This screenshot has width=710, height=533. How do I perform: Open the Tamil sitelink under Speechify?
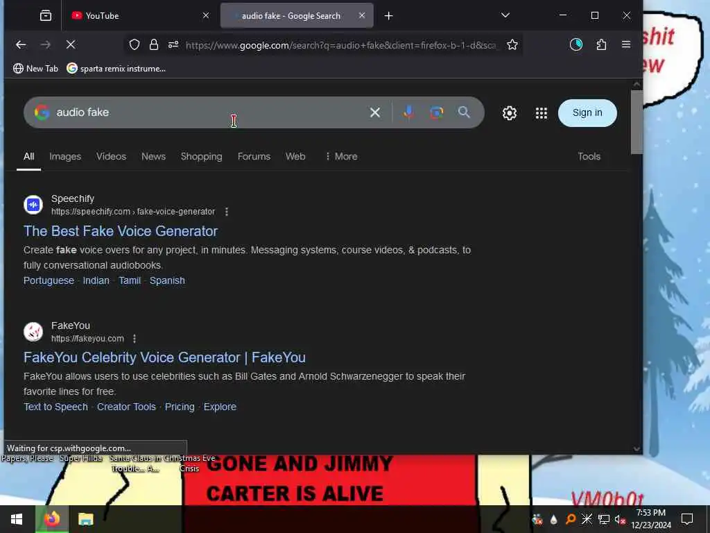130,280
